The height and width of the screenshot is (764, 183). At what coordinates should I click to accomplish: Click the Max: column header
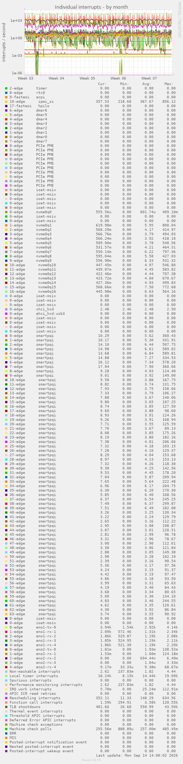(169, 84)
